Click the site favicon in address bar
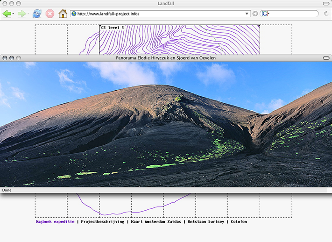This screenshot has height=242, width=332. coord(74,14)
